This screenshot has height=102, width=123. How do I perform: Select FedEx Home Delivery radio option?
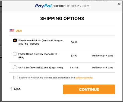click(15, 54)
